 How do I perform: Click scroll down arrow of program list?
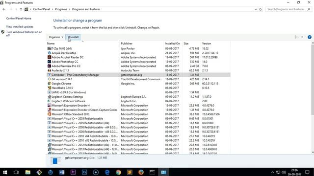point(313,152)
